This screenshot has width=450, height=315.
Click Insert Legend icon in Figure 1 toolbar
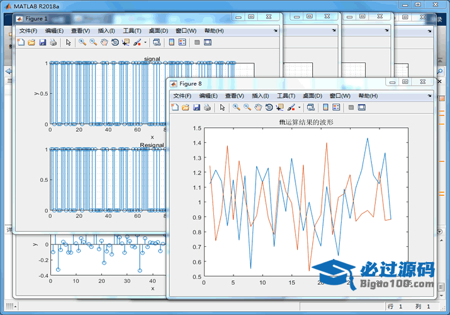pos(183,42)
